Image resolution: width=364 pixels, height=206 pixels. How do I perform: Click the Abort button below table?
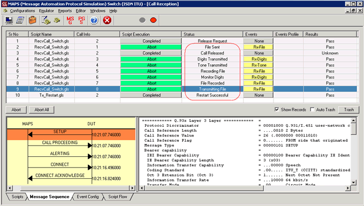point(16,110)
